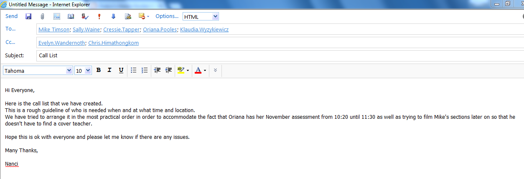The width and height of the screenshot is (524, 179).
Task: Click the Send button
Action: point(11,16)
